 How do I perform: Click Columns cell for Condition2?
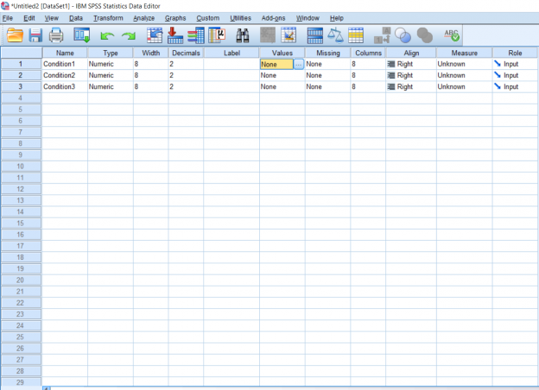click(368, 75)
